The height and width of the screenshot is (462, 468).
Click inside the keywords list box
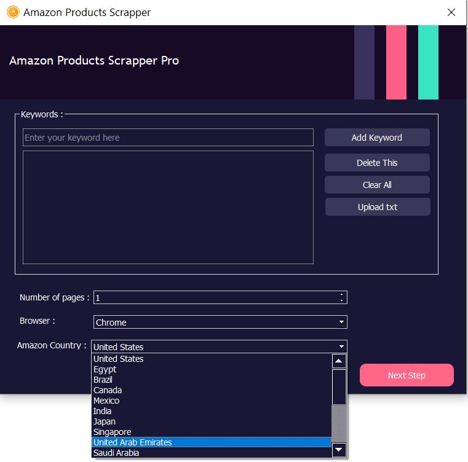pyautogui.click(x=168, y=207)
